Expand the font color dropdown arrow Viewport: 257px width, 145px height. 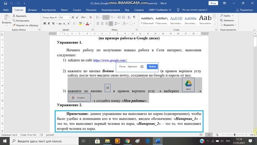(91, 24)
